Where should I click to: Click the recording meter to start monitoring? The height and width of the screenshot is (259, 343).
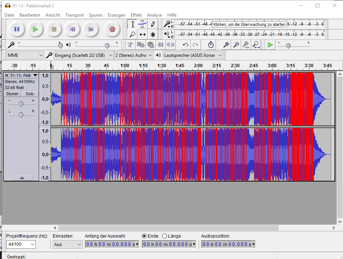[x=249, y=24]
